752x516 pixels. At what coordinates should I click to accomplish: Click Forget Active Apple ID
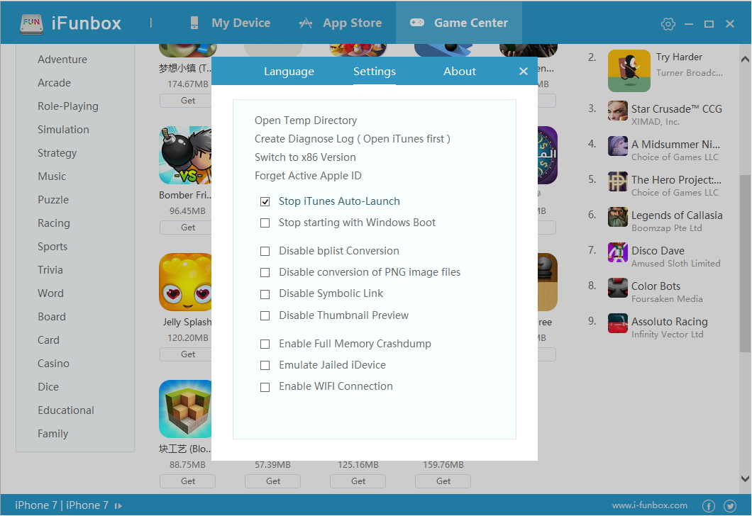tap(308, 176)
